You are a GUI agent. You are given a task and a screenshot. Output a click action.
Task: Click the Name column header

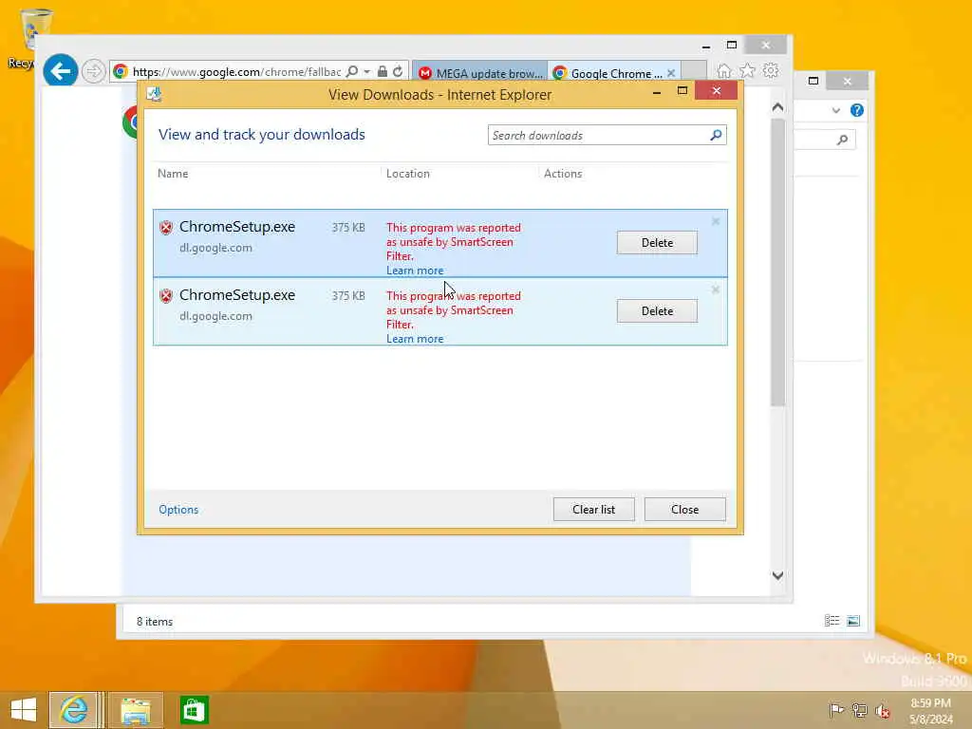pos(173,174)
